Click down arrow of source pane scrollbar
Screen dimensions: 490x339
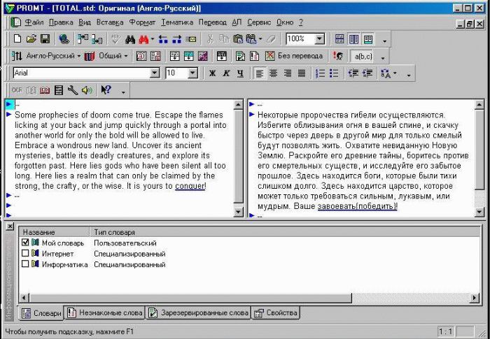point(238,212)
